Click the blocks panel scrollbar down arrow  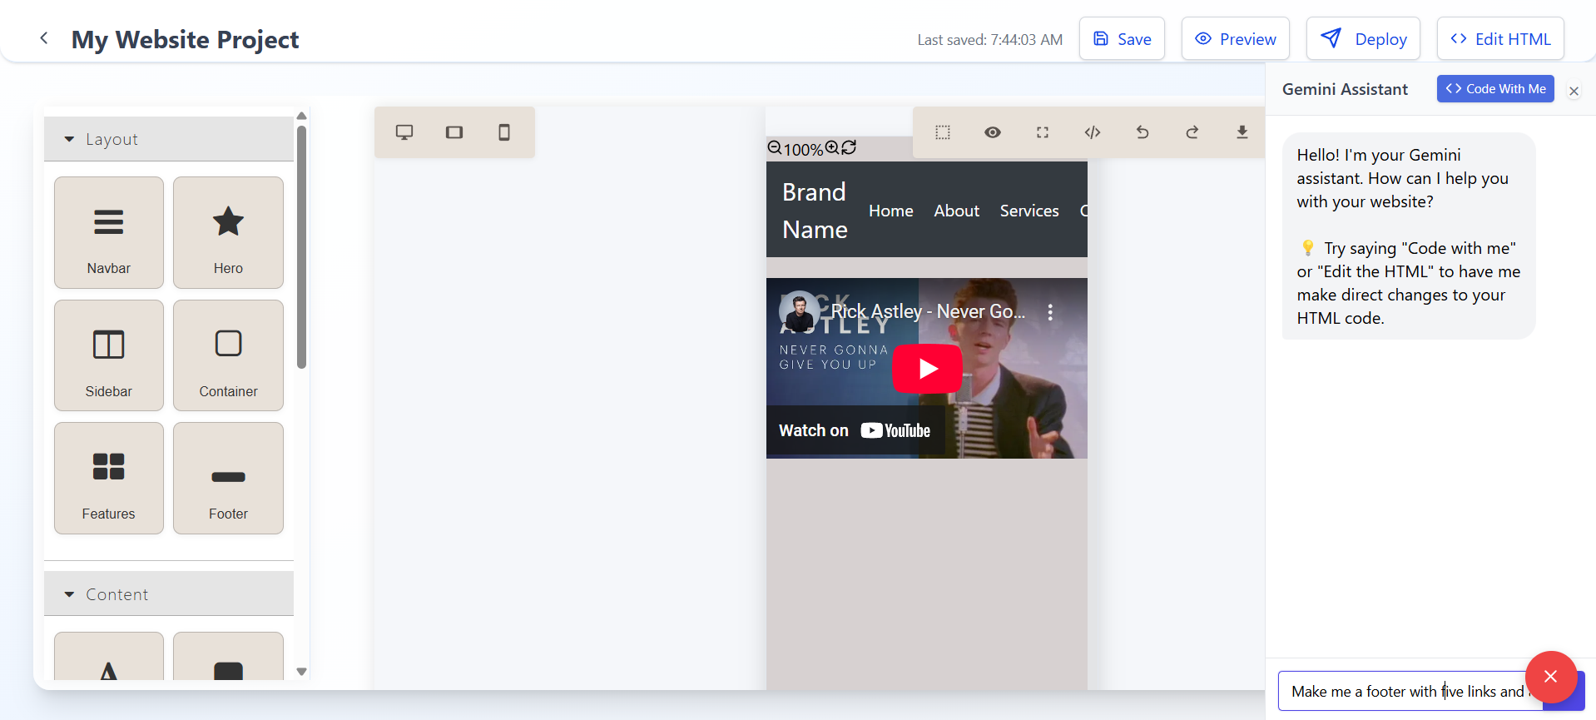[x=302, y=672]
